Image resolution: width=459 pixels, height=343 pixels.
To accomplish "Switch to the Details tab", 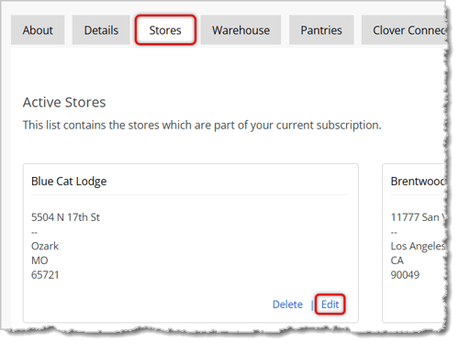I will click(x=101, y=30).
